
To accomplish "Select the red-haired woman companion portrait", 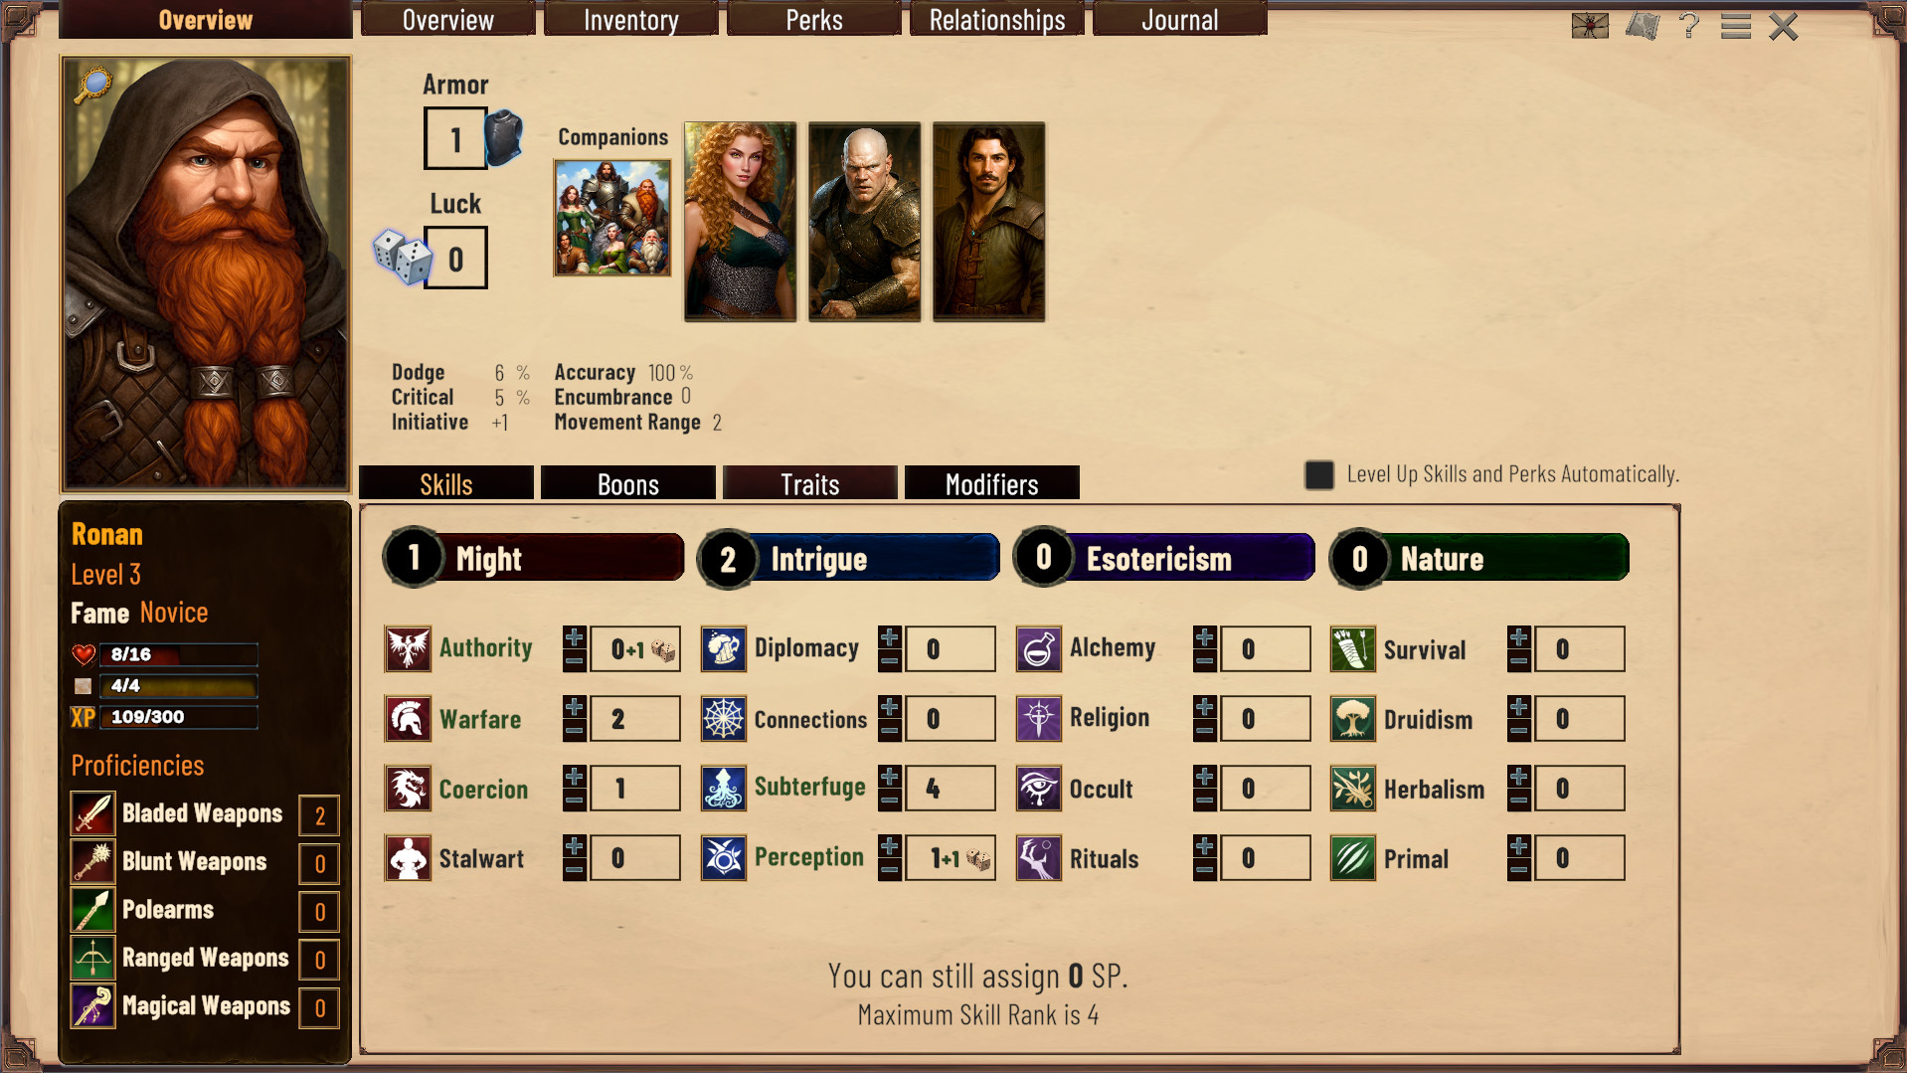I will tap(741, 222).
